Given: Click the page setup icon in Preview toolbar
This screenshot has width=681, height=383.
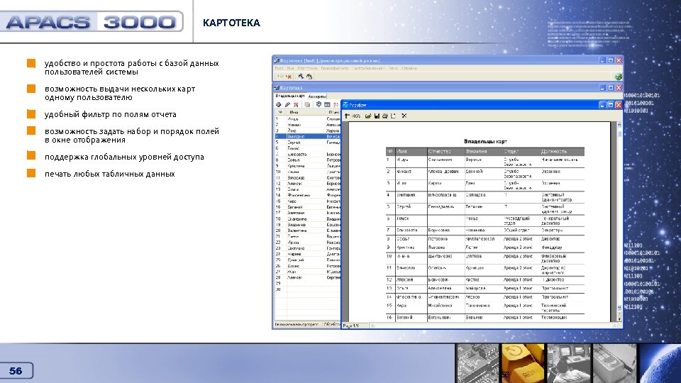Looking at the screenshot, I should pos(393,116).
